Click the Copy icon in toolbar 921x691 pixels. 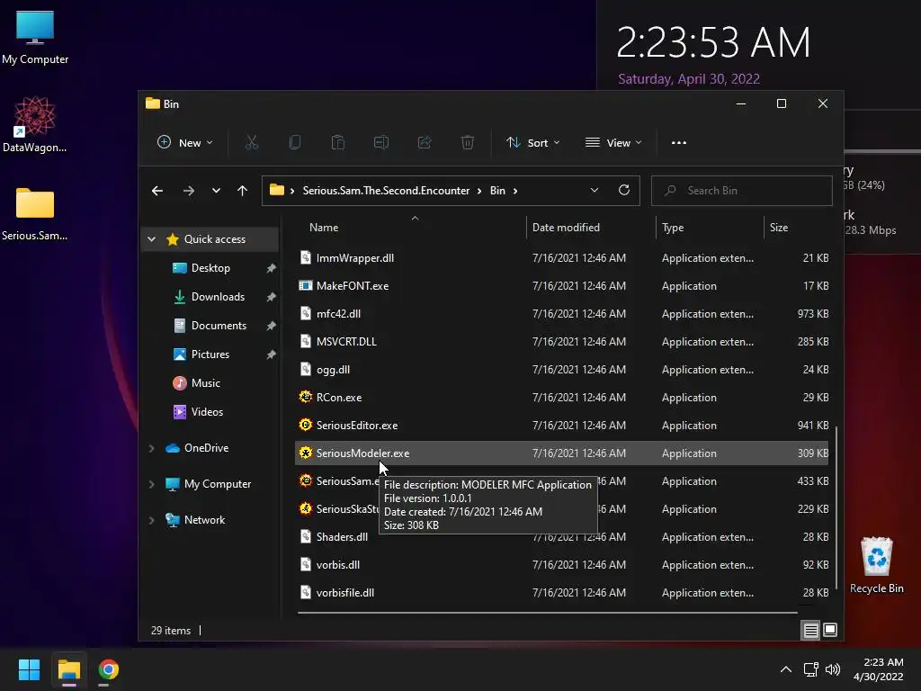click(x=295, y=142)
